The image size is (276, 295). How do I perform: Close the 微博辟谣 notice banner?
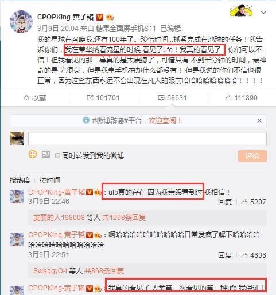pos(259,121)
